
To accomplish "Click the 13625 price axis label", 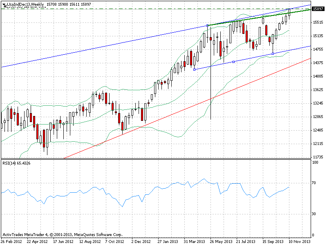I will pyautogui.click(x=318, y=90).
